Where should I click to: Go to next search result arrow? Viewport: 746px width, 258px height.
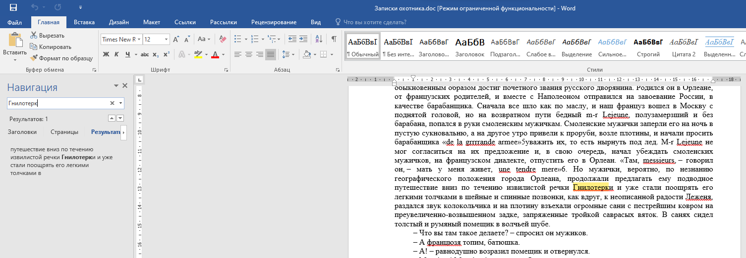pyautogui.click(x=120, y=118)
